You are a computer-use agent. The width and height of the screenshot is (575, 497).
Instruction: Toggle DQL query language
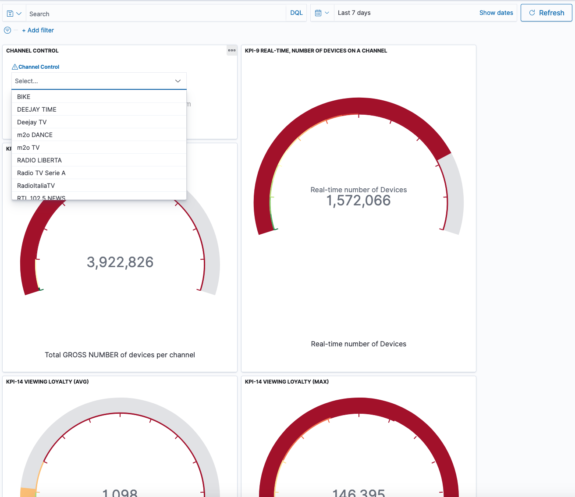[296, 13]
